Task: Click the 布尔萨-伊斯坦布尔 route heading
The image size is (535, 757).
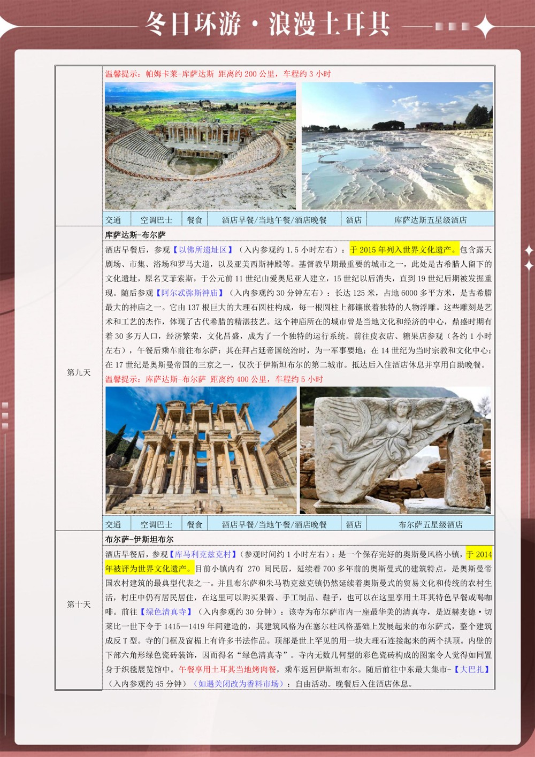Action: coord(139,539)
